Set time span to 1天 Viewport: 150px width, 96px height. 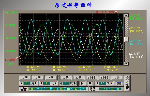(x=117, y=78)
